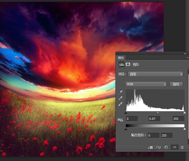Select the white point eyedropper
Image resolution: width=189 pixels, height=161 pixels.
(120, 104)
